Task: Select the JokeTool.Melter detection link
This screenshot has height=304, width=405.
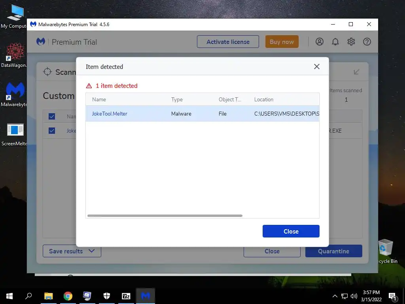Action: click(x=110, y=114)
